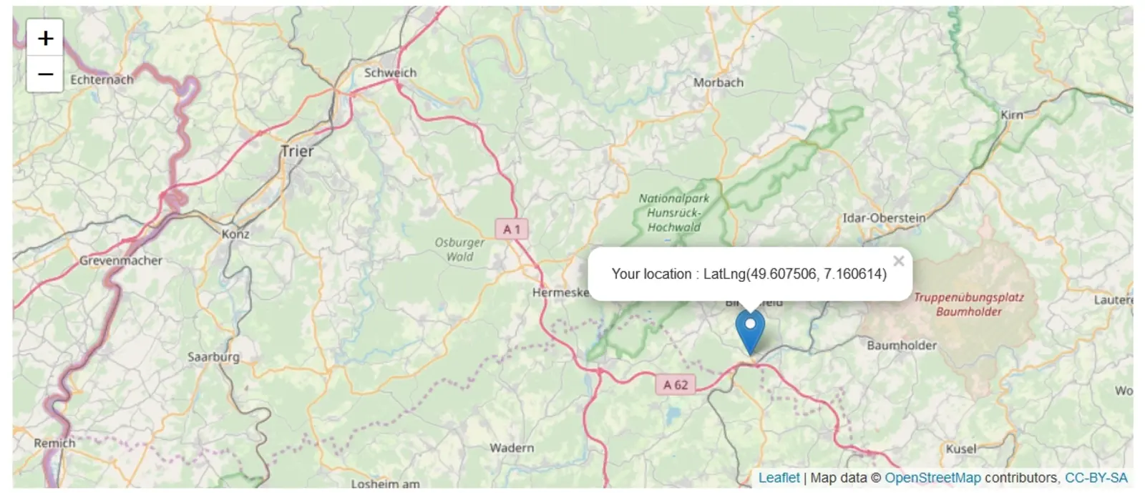This screenshot has width=1145, height=493.
Task: Click the Wadern town label
Action: coord(512,448)
